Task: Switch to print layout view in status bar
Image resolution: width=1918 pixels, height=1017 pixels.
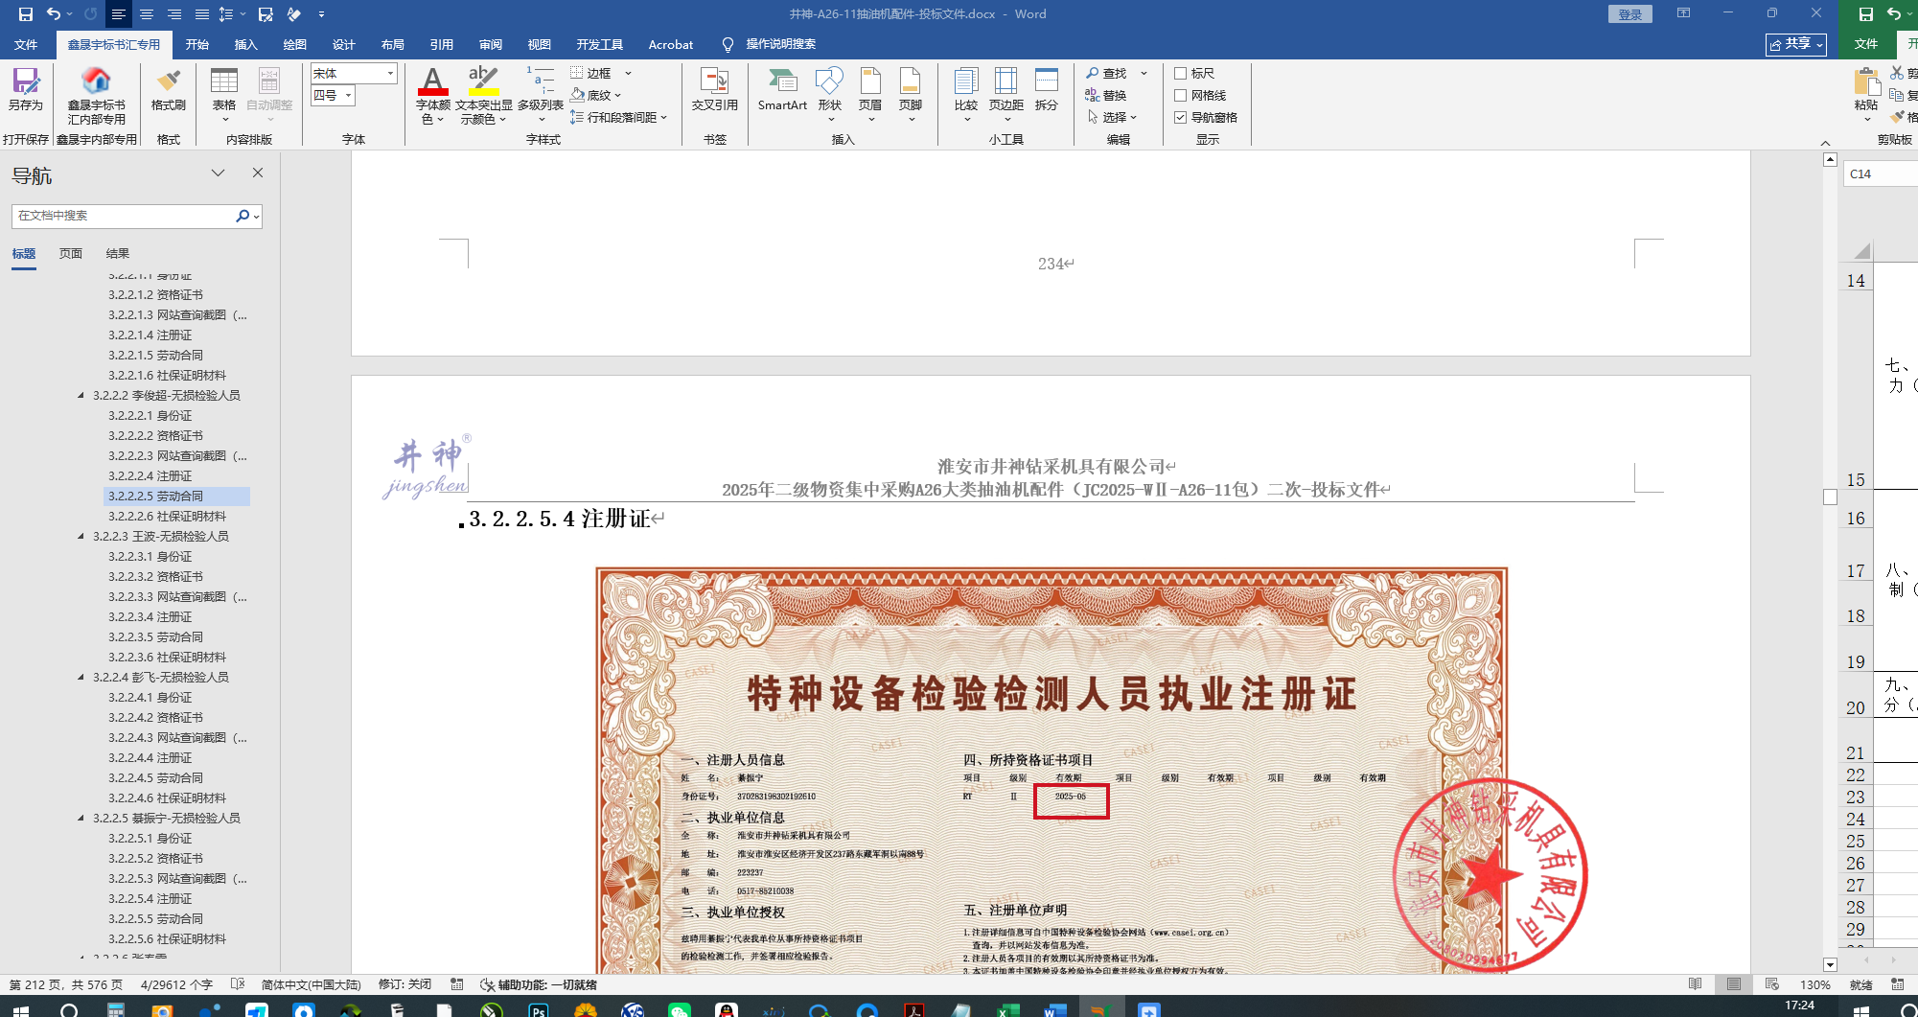Action: tap(1734, 984)
